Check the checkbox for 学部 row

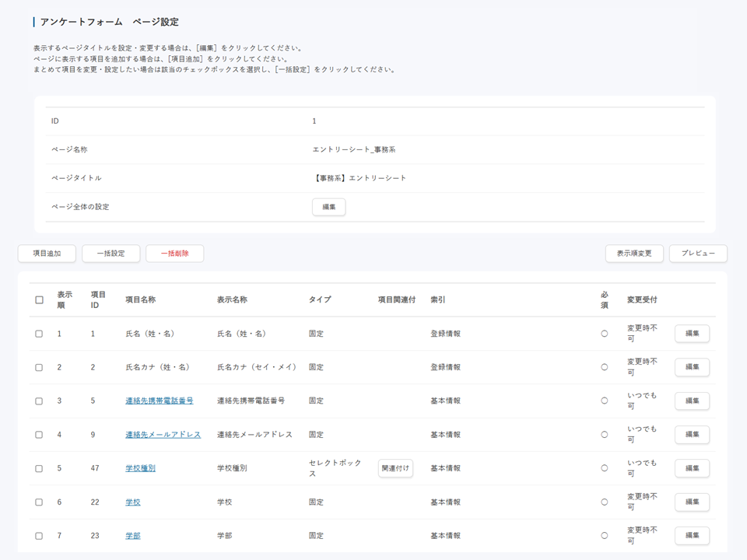(40, 536)
